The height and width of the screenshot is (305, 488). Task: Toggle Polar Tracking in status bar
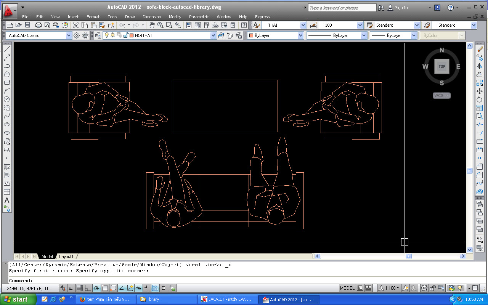[96, 288]
